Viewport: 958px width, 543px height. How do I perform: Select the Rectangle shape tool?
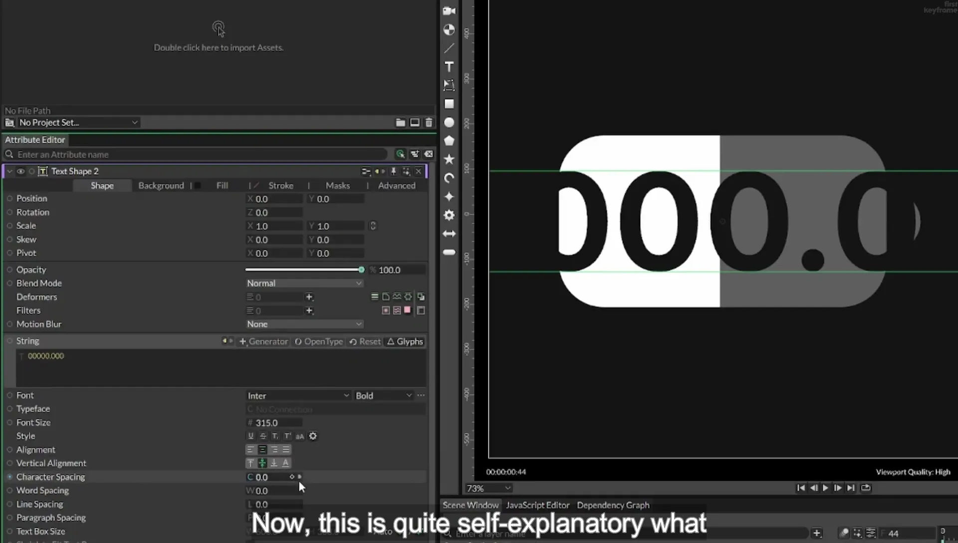coord(449,104)
